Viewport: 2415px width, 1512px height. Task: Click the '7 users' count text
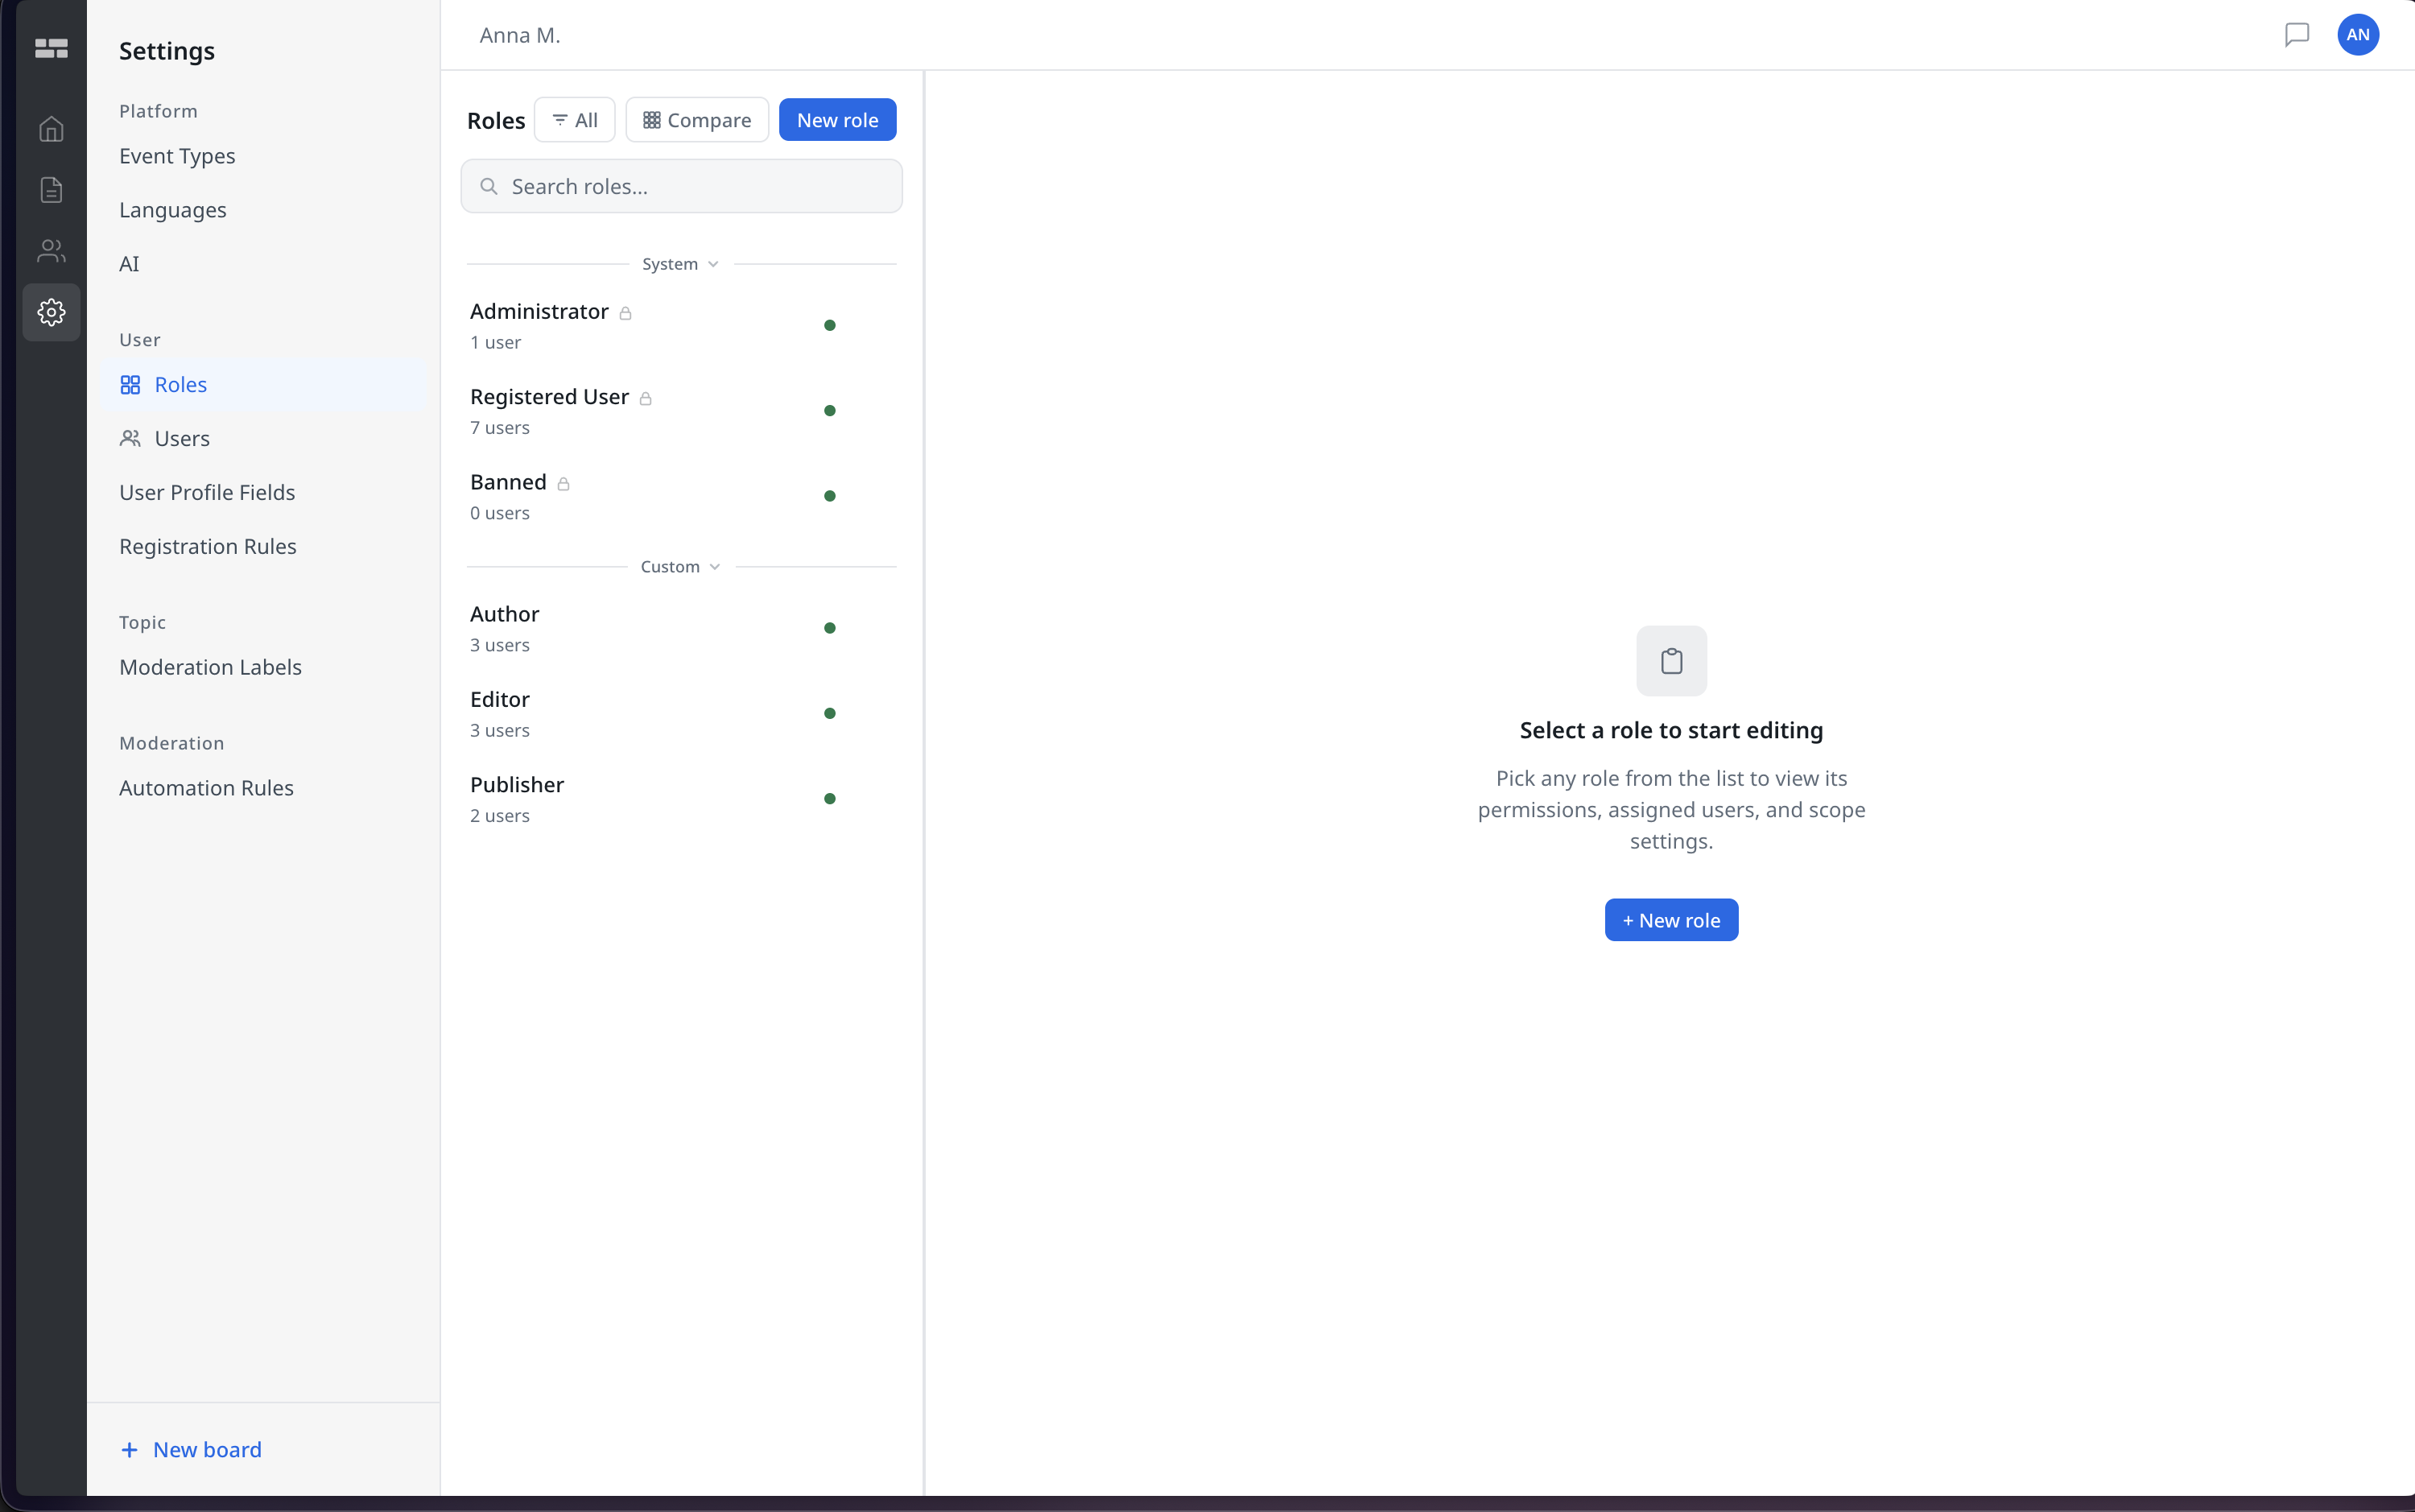pyautogui.click(x=500, y=428)
